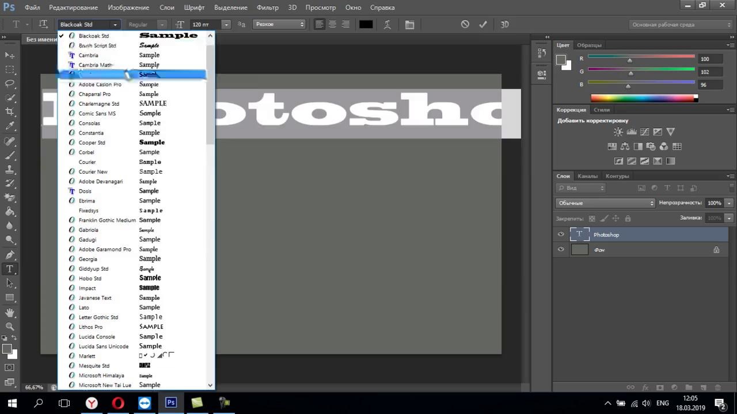Select the Zoom tool in toolbox
The width and height of the screenshot is (737, 414).
click(x=10, y=326)
